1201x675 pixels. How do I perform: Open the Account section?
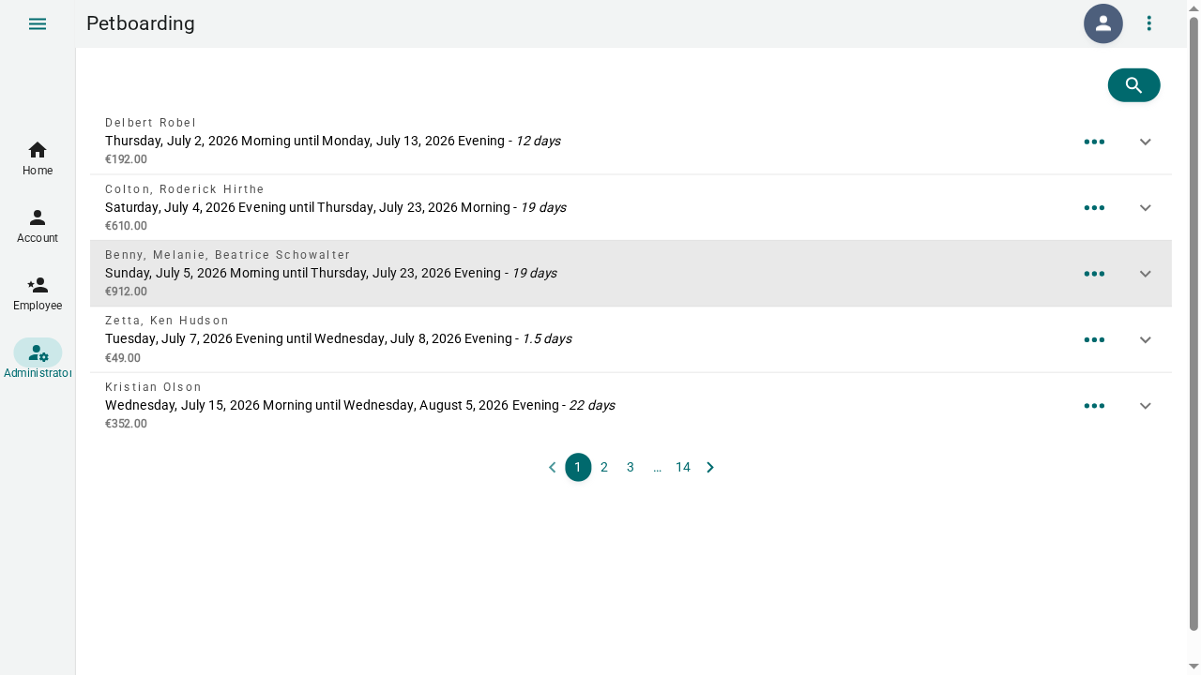pos(38,226)
